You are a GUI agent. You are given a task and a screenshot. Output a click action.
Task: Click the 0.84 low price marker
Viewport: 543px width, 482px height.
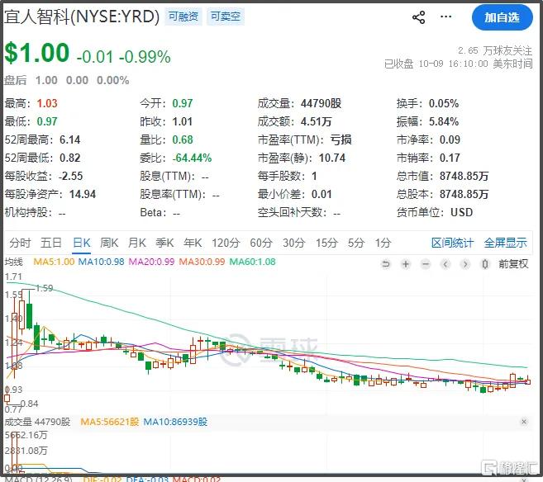(x=29, y=404)
